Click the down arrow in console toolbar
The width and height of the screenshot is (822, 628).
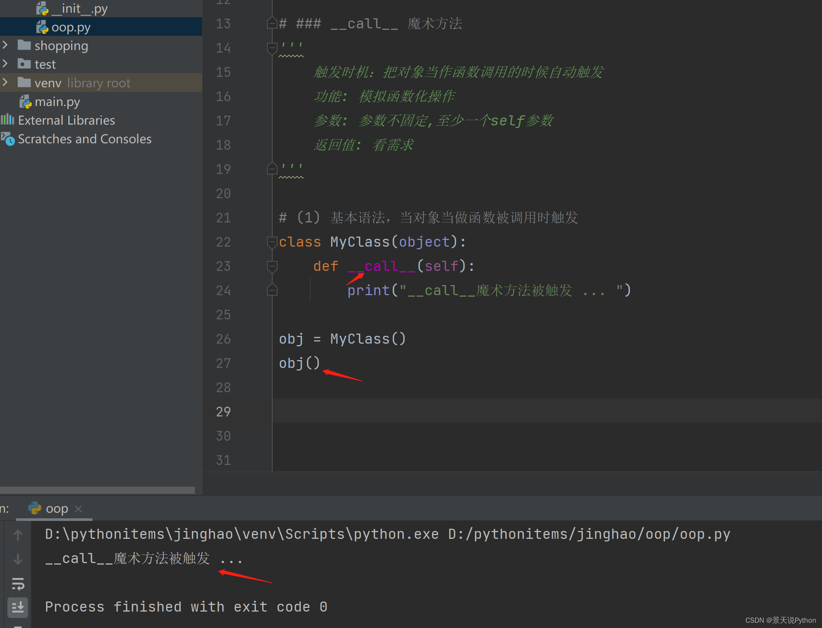point(18,559)
